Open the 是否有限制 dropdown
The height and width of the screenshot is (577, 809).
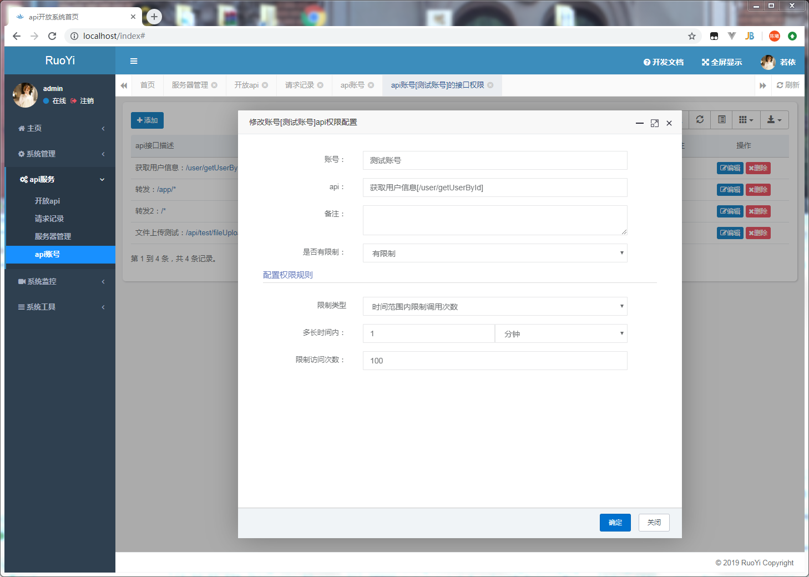click(x=494, y=253)
